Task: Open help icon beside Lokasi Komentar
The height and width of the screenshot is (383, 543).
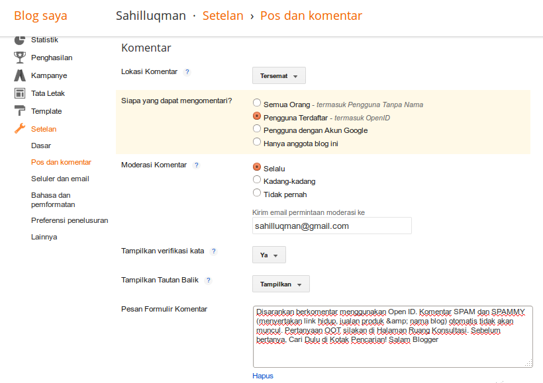Action: pyautogui.click(x=187, y=72)
